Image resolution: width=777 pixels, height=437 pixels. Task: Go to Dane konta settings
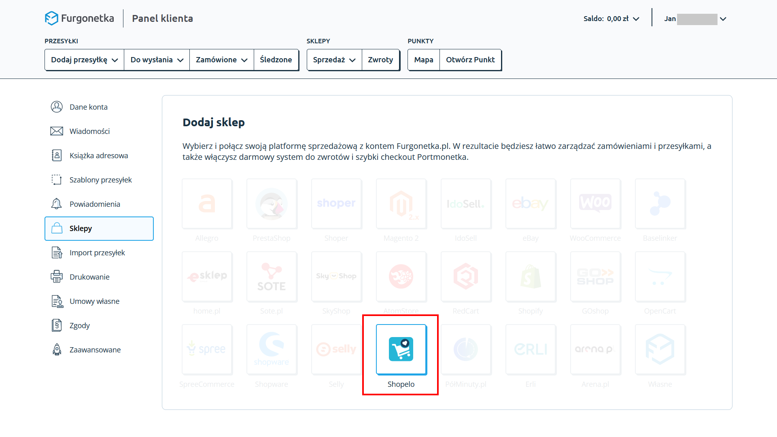[89, 107]
